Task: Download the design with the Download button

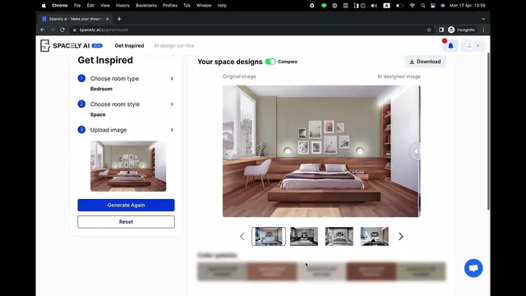Action: click(425, 62)
